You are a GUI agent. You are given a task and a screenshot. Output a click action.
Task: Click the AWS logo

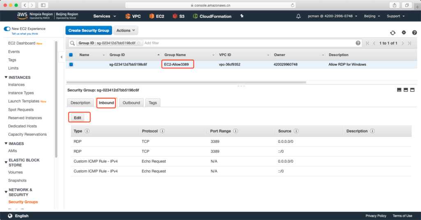(22, 16)
